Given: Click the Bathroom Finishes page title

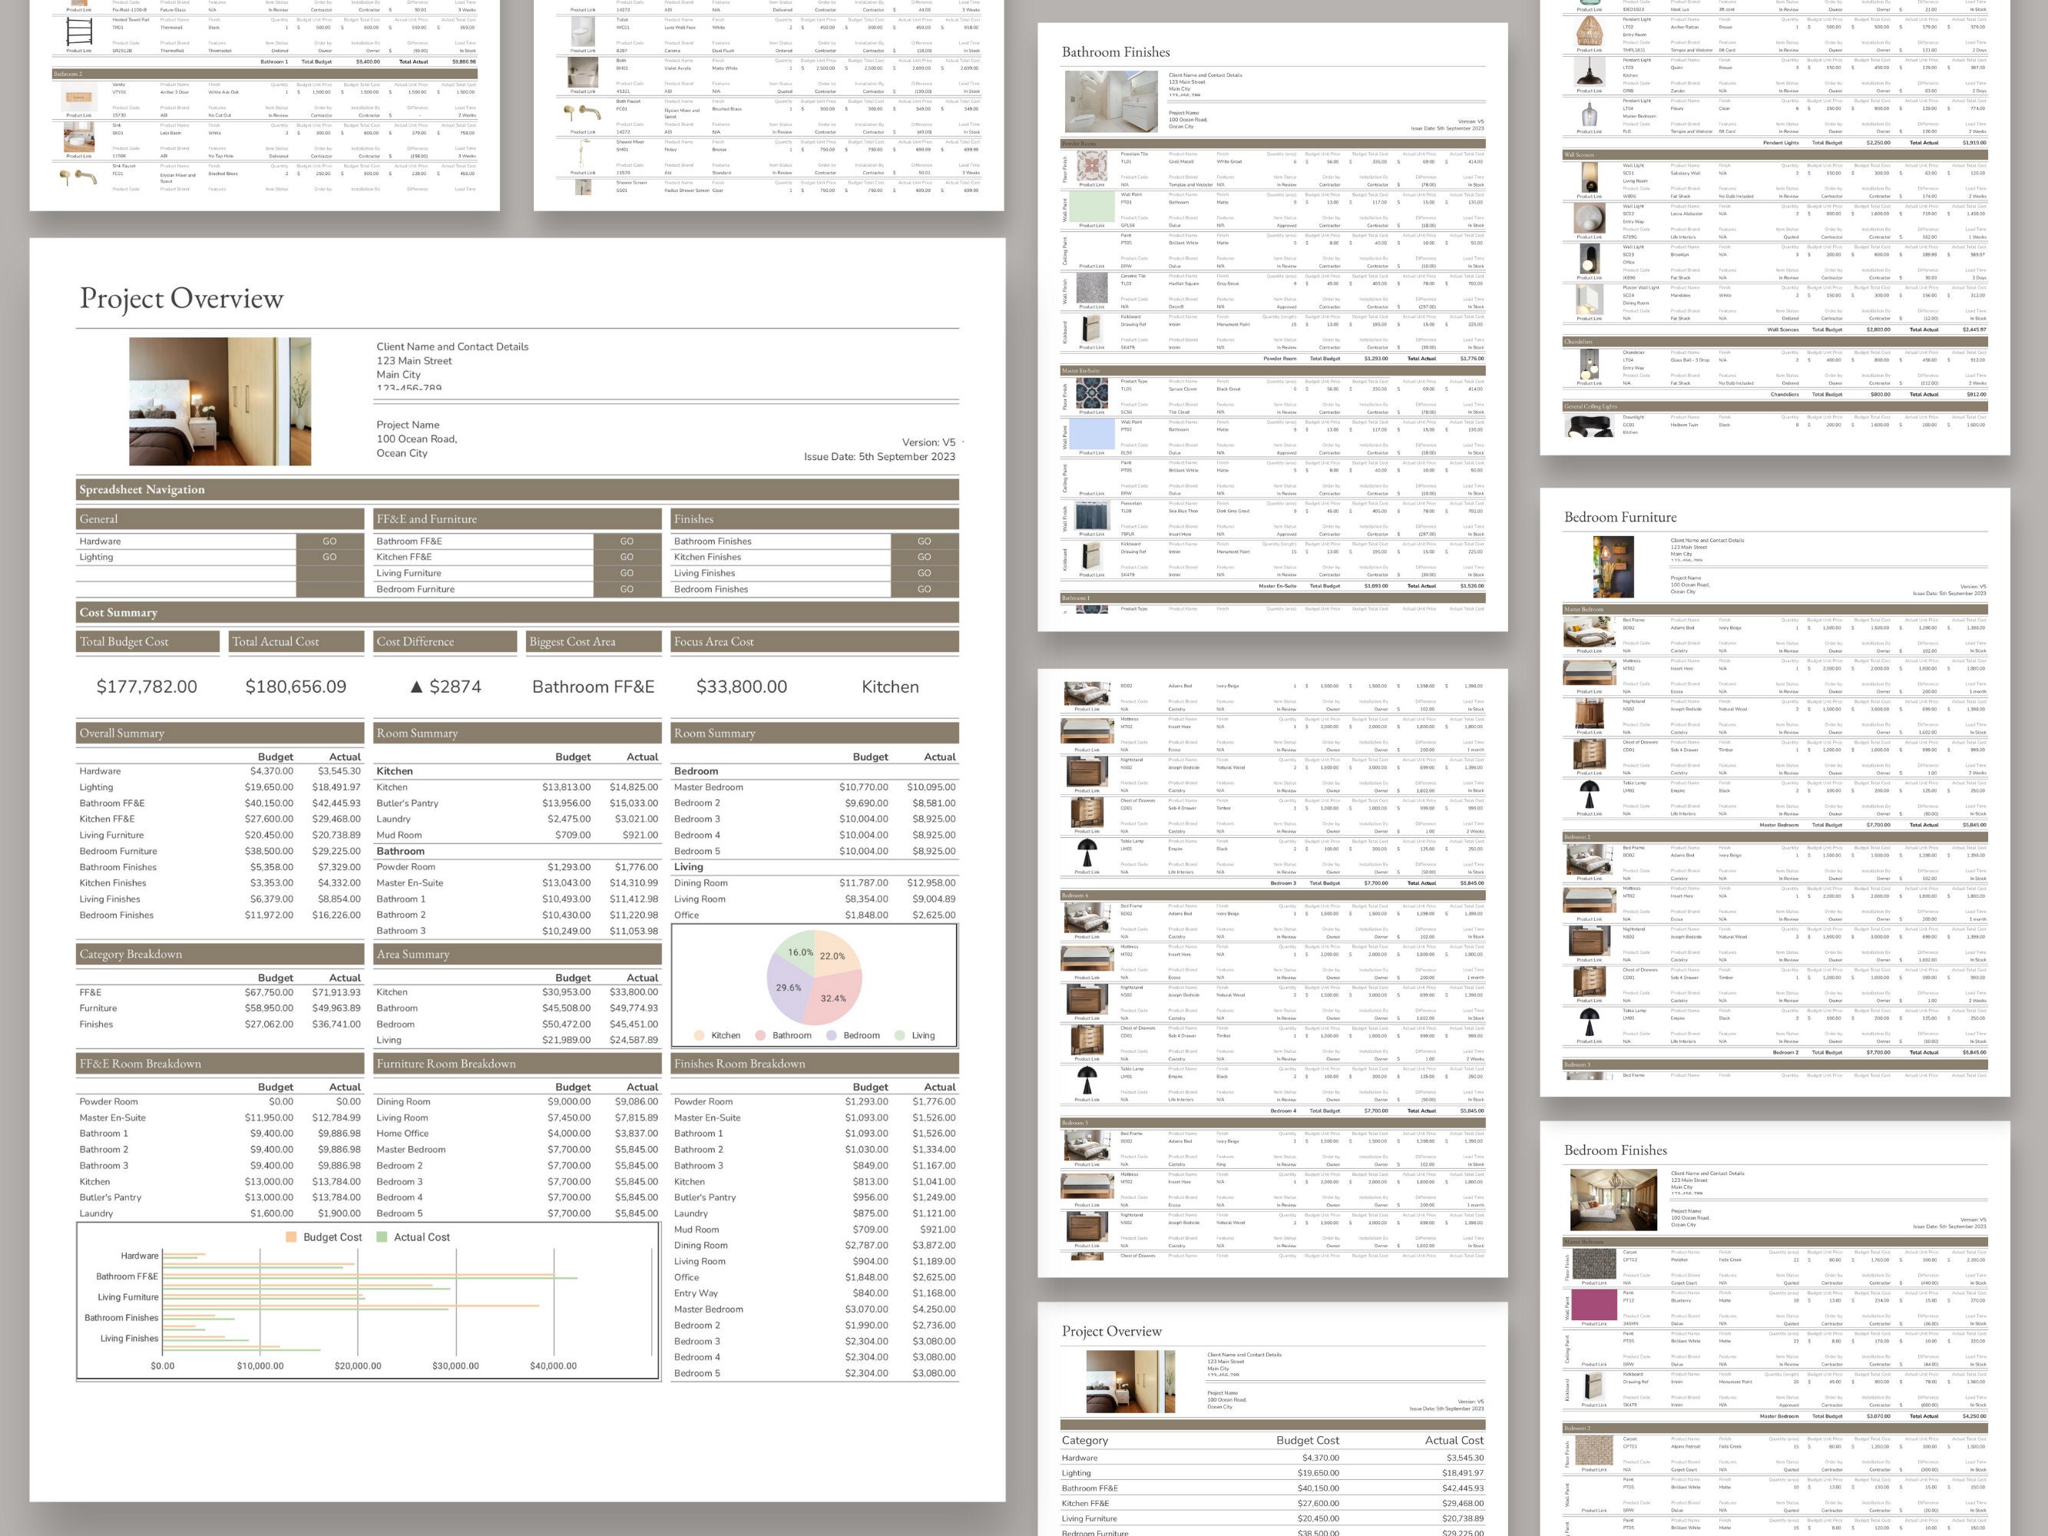Looking at the screenshot, I should pyautogui.click(x=1116, y=53).
